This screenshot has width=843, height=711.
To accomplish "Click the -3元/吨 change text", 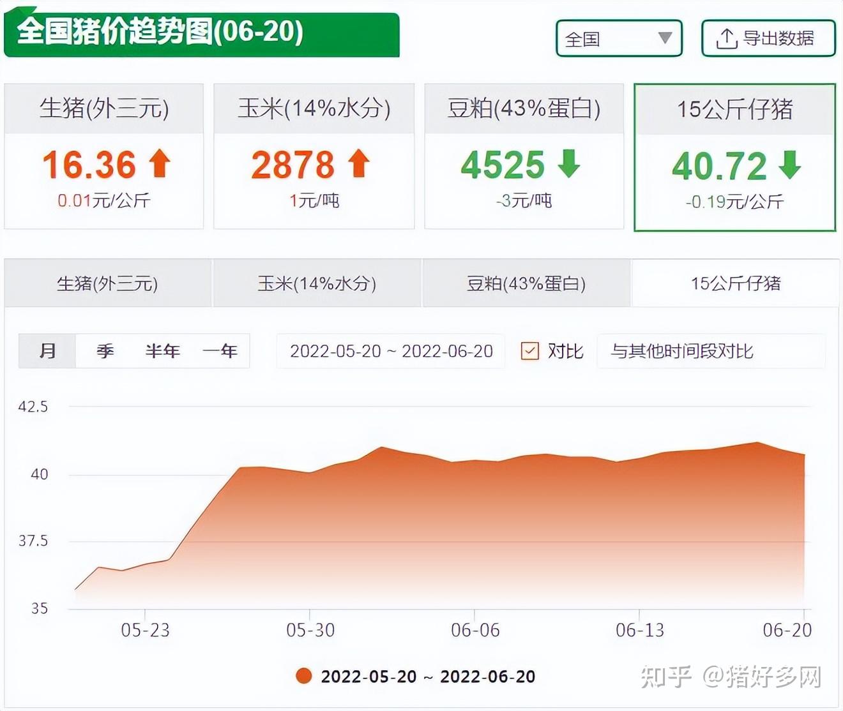I will point(524,200).
